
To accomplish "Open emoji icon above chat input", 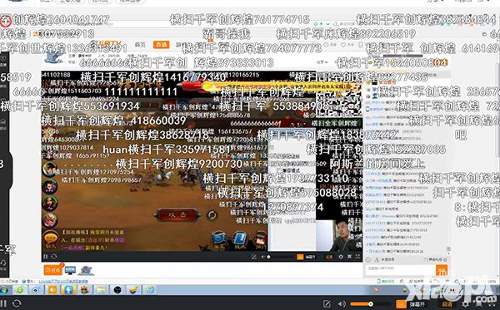I will pos(368,260).
